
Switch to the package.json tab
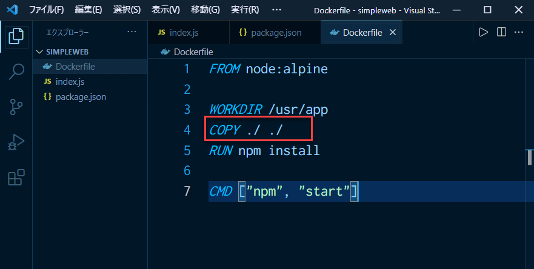[x=275, y=32]
